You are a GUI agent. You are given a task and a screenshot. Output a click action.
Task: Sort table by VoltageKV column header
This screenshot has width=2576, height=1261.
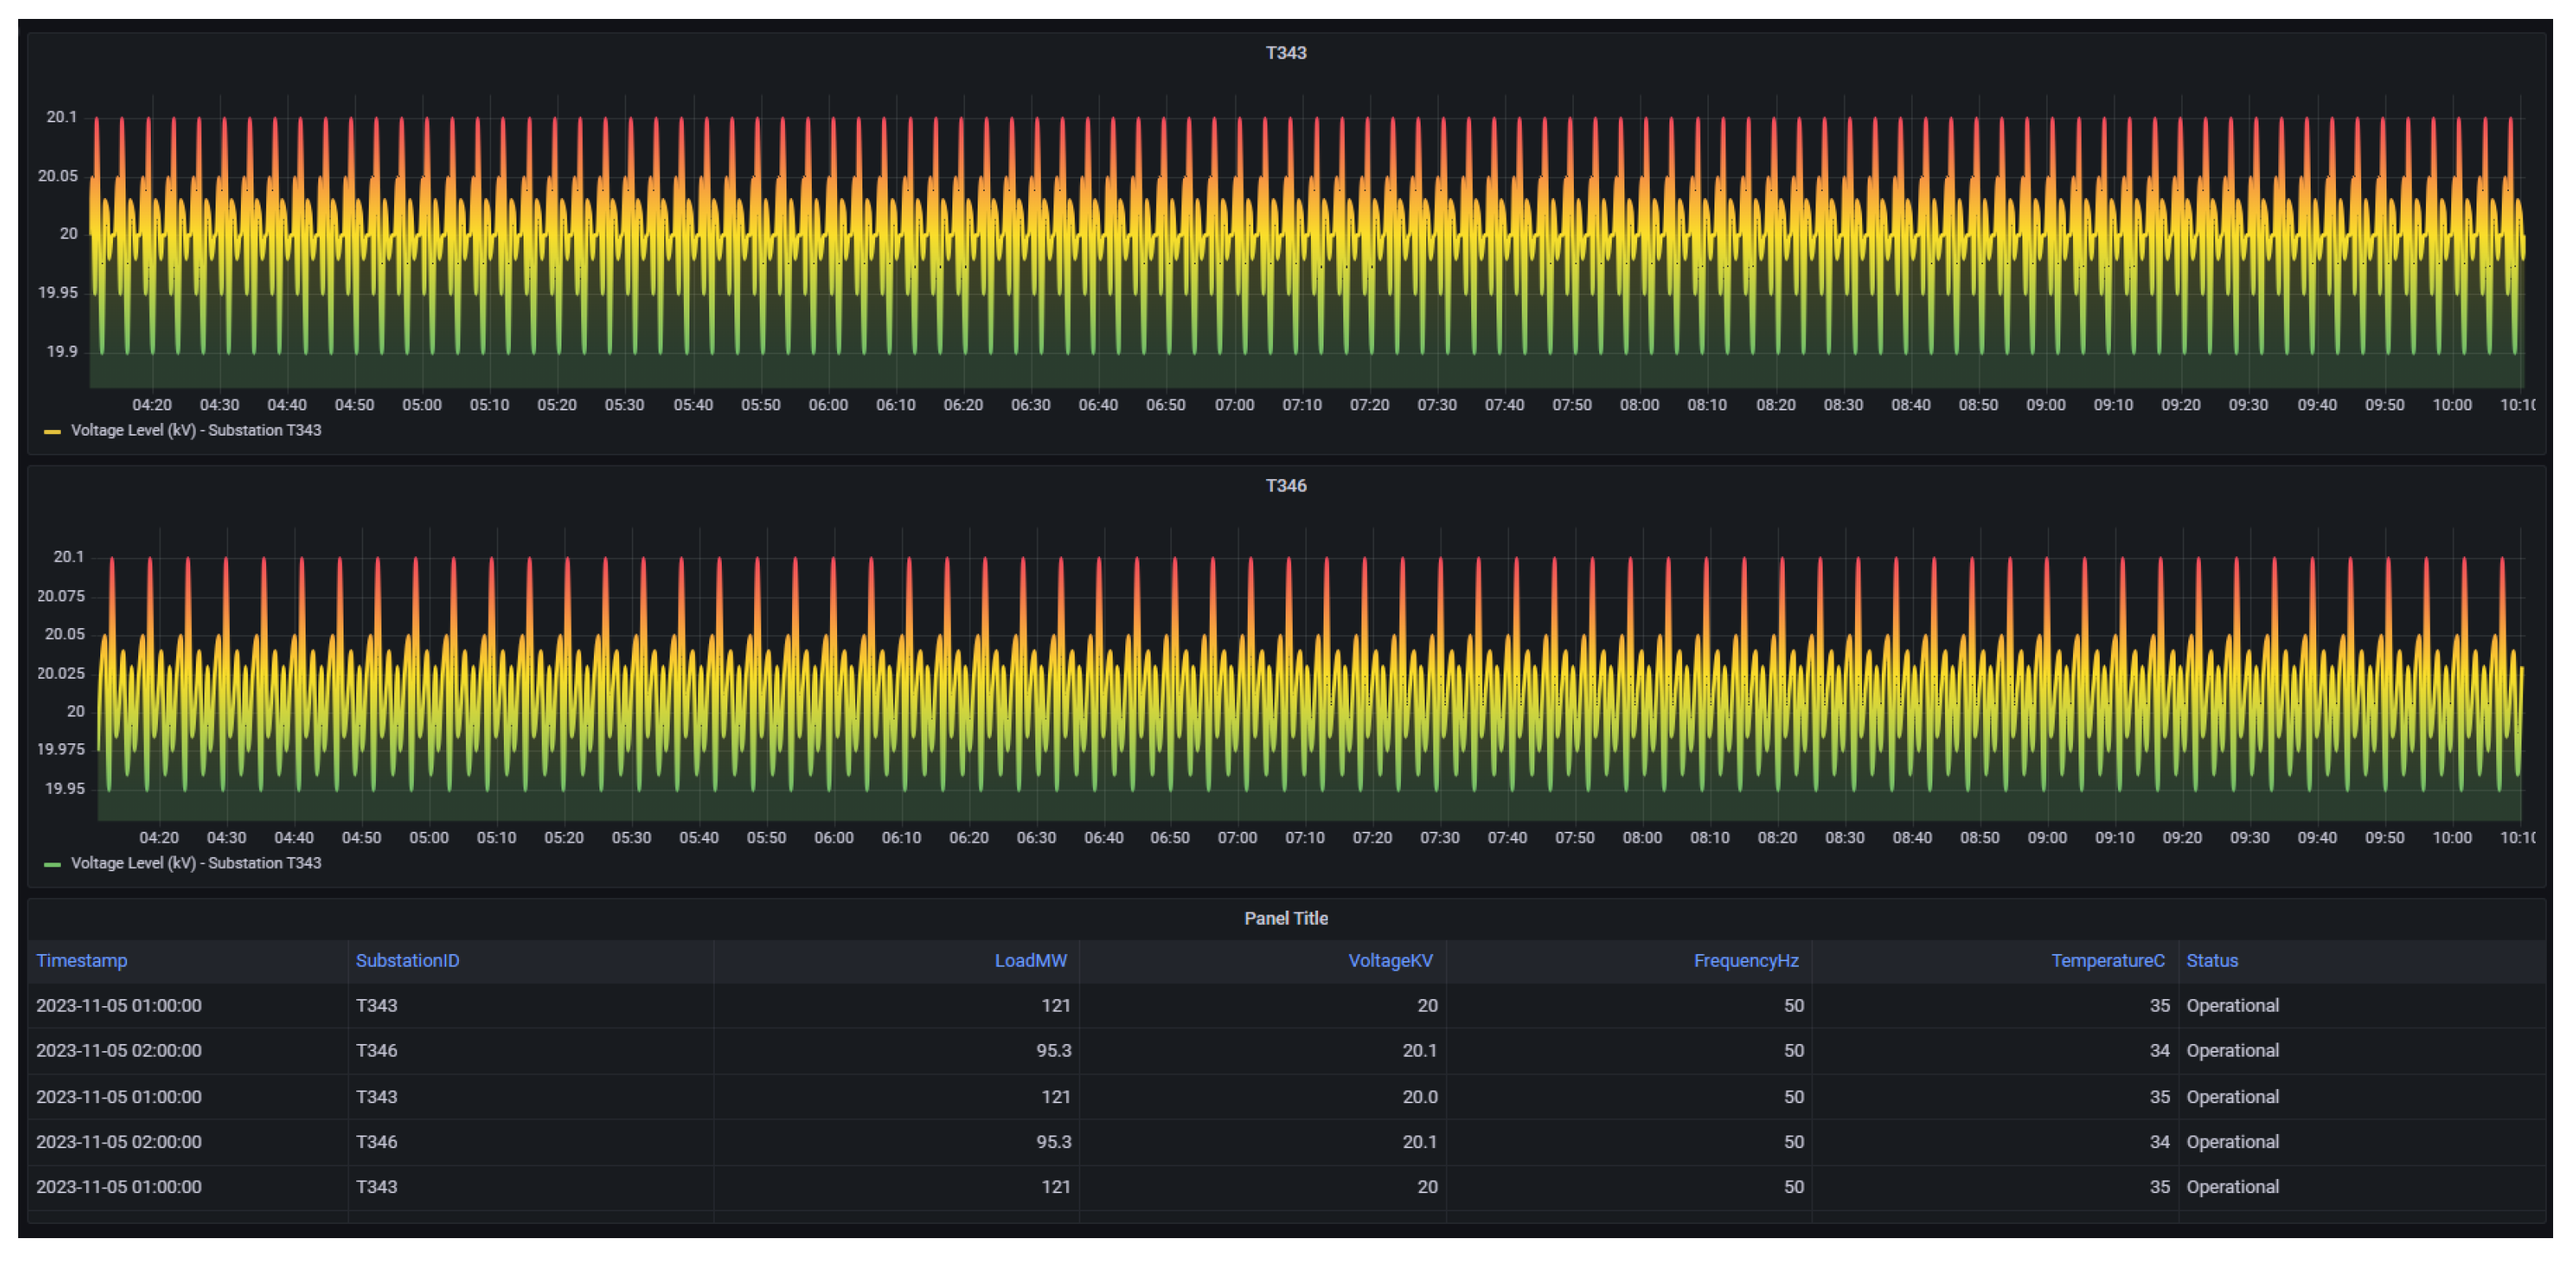pos(1390,960)
